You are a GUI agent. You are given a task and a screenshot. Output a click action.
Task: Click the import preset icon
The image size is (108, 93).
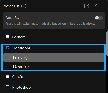click(x=95, y=6)
